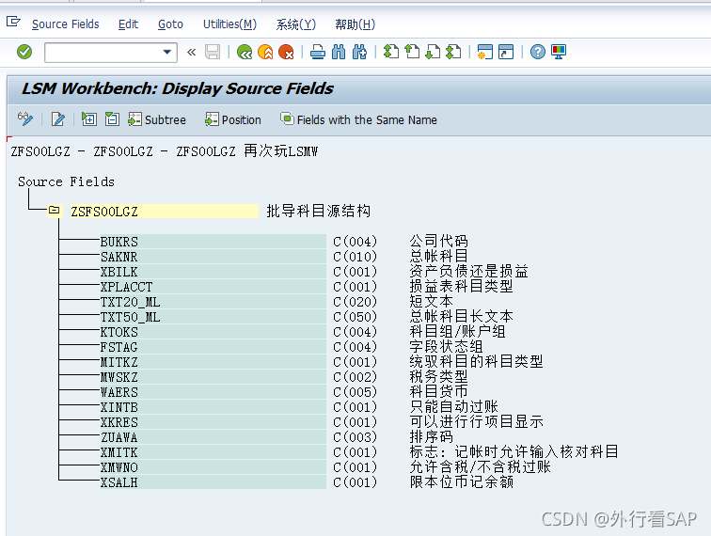Go to Previous Page icon
711x536 pixels.
pyautogui.click(x=412, y=52)
